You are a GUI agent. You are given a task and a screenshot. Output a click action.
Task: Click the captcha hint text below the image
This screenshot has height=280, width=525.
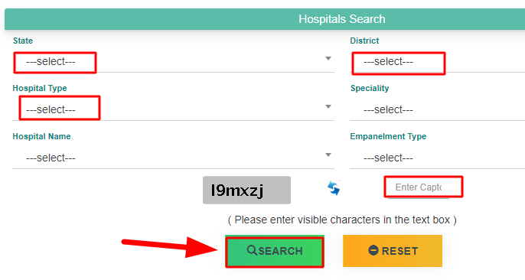[x=342, y=220]
